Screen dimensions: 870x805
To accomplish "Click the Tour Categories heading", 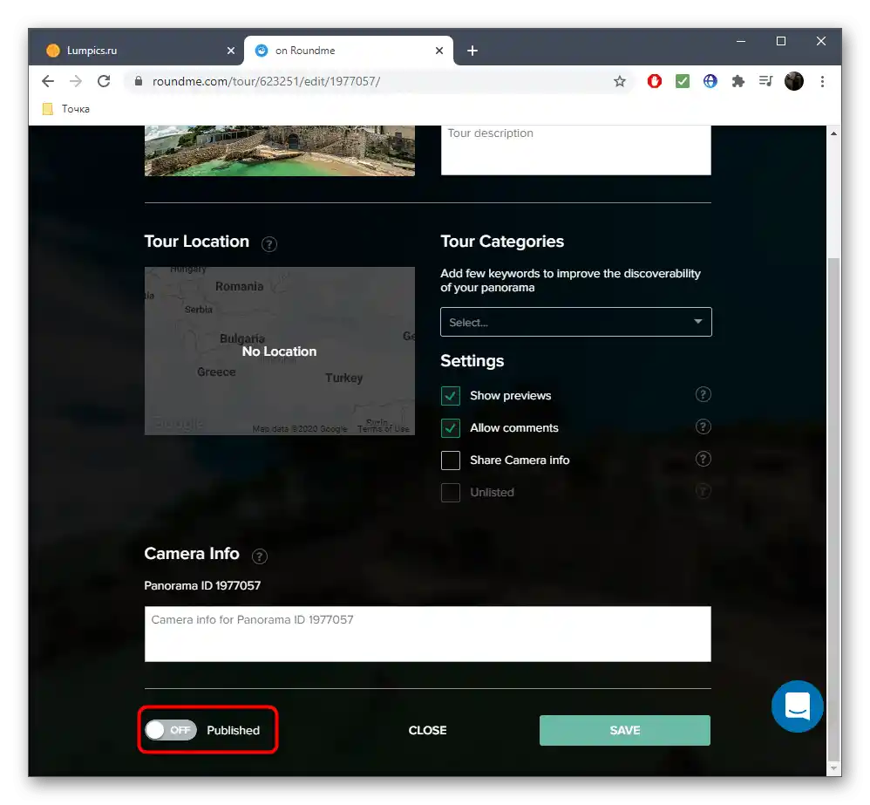I will click(502, 242).
